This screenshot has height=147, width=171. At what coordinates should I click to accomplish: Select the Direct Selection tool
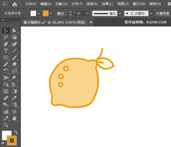tap(14, 31)
